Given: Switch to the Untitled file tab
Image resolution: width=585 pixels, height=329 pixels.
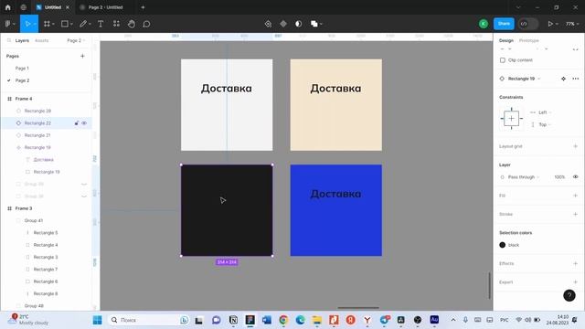Looking at the screenshot, I should 53,7.
